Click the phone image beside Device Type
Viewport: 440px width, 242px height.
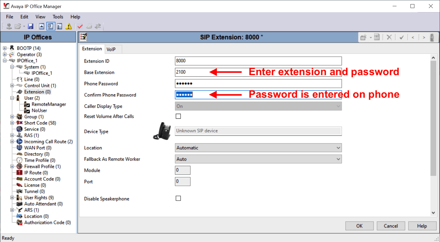[162, 131]
